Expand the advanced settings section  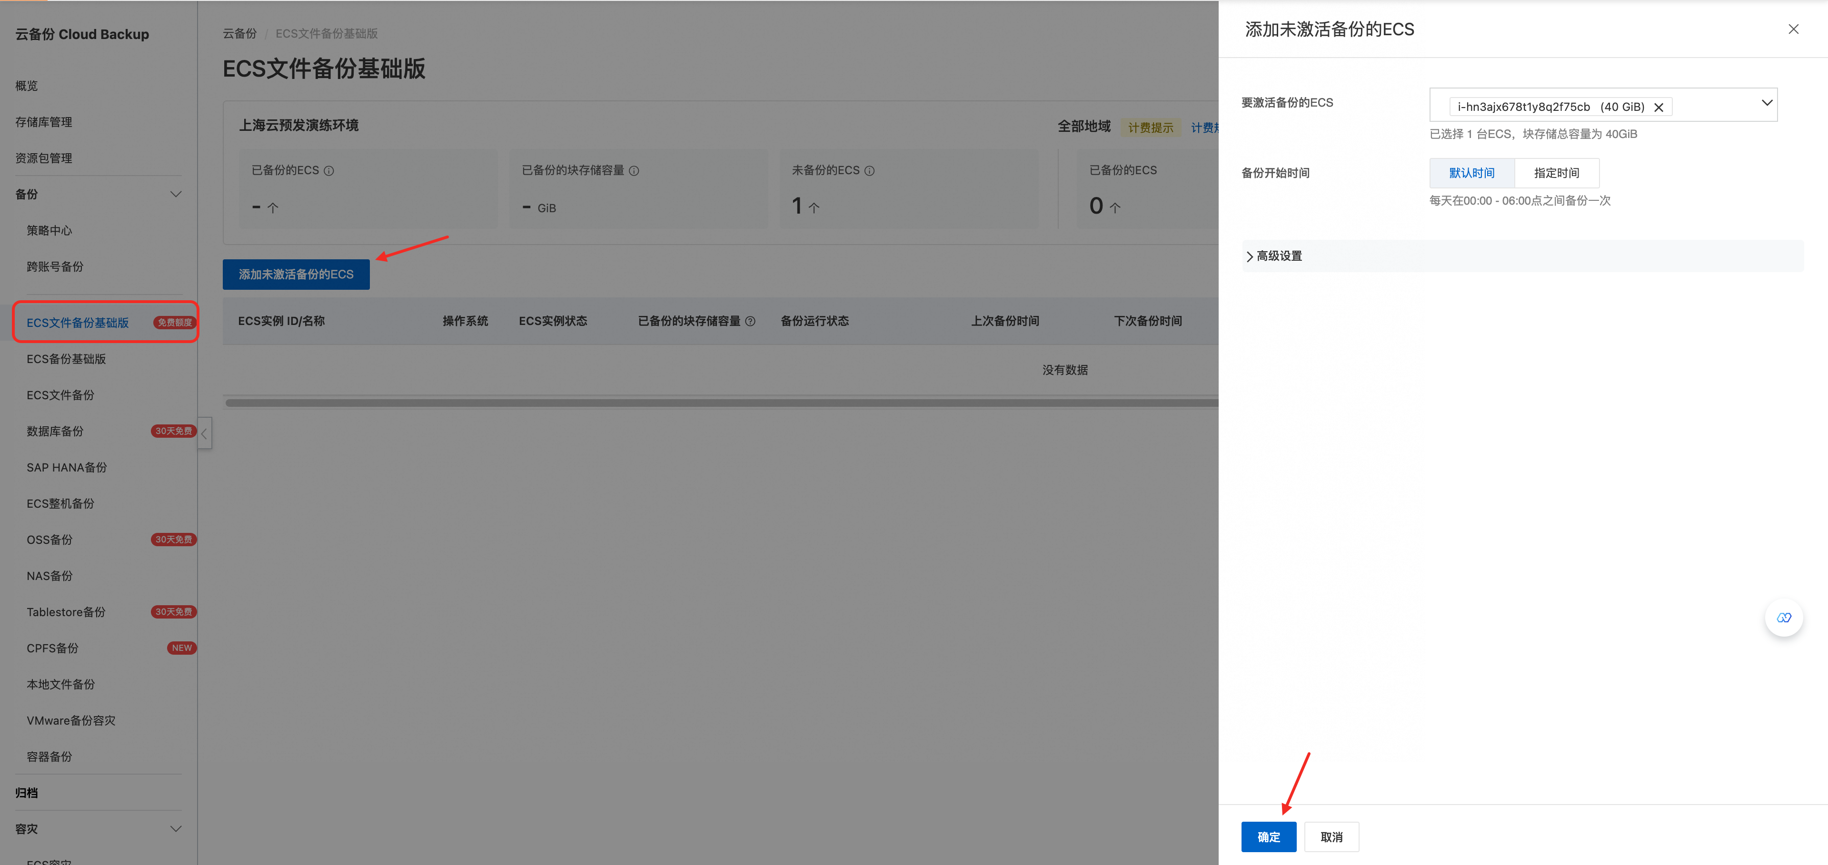pos(1274,256)
